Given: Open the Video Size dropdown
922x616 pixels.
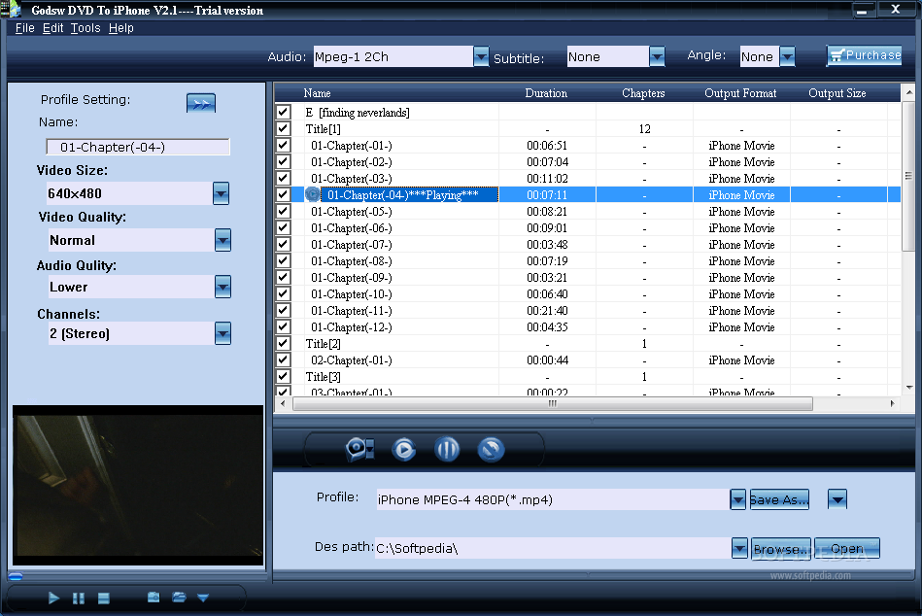Looking at the screenshot, I should point(222,192).
